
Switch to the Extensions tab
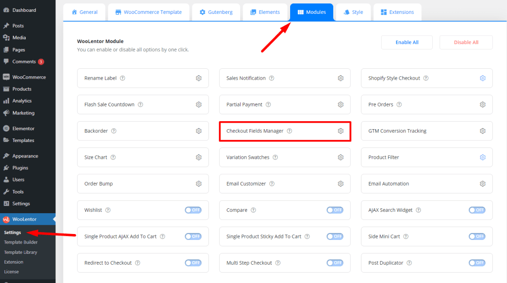click(x=398, y=12)
